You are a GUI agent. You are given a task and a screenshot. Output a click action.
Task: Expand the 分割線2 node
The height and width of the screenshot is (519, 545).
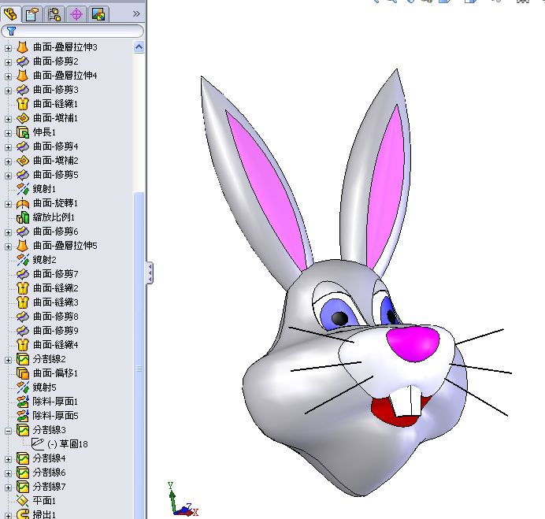point(8,360)
